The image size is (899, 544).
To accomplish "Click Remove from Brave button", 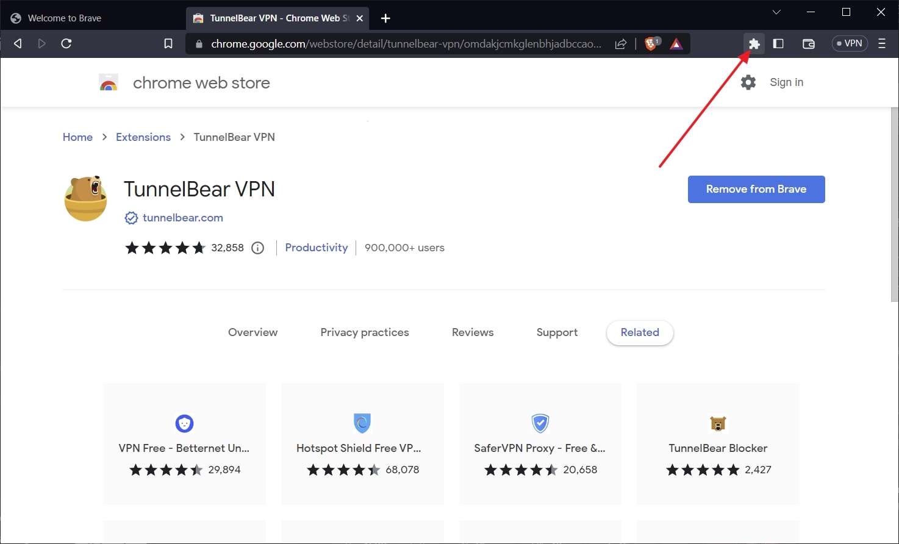I will click(x=756, y=189).
